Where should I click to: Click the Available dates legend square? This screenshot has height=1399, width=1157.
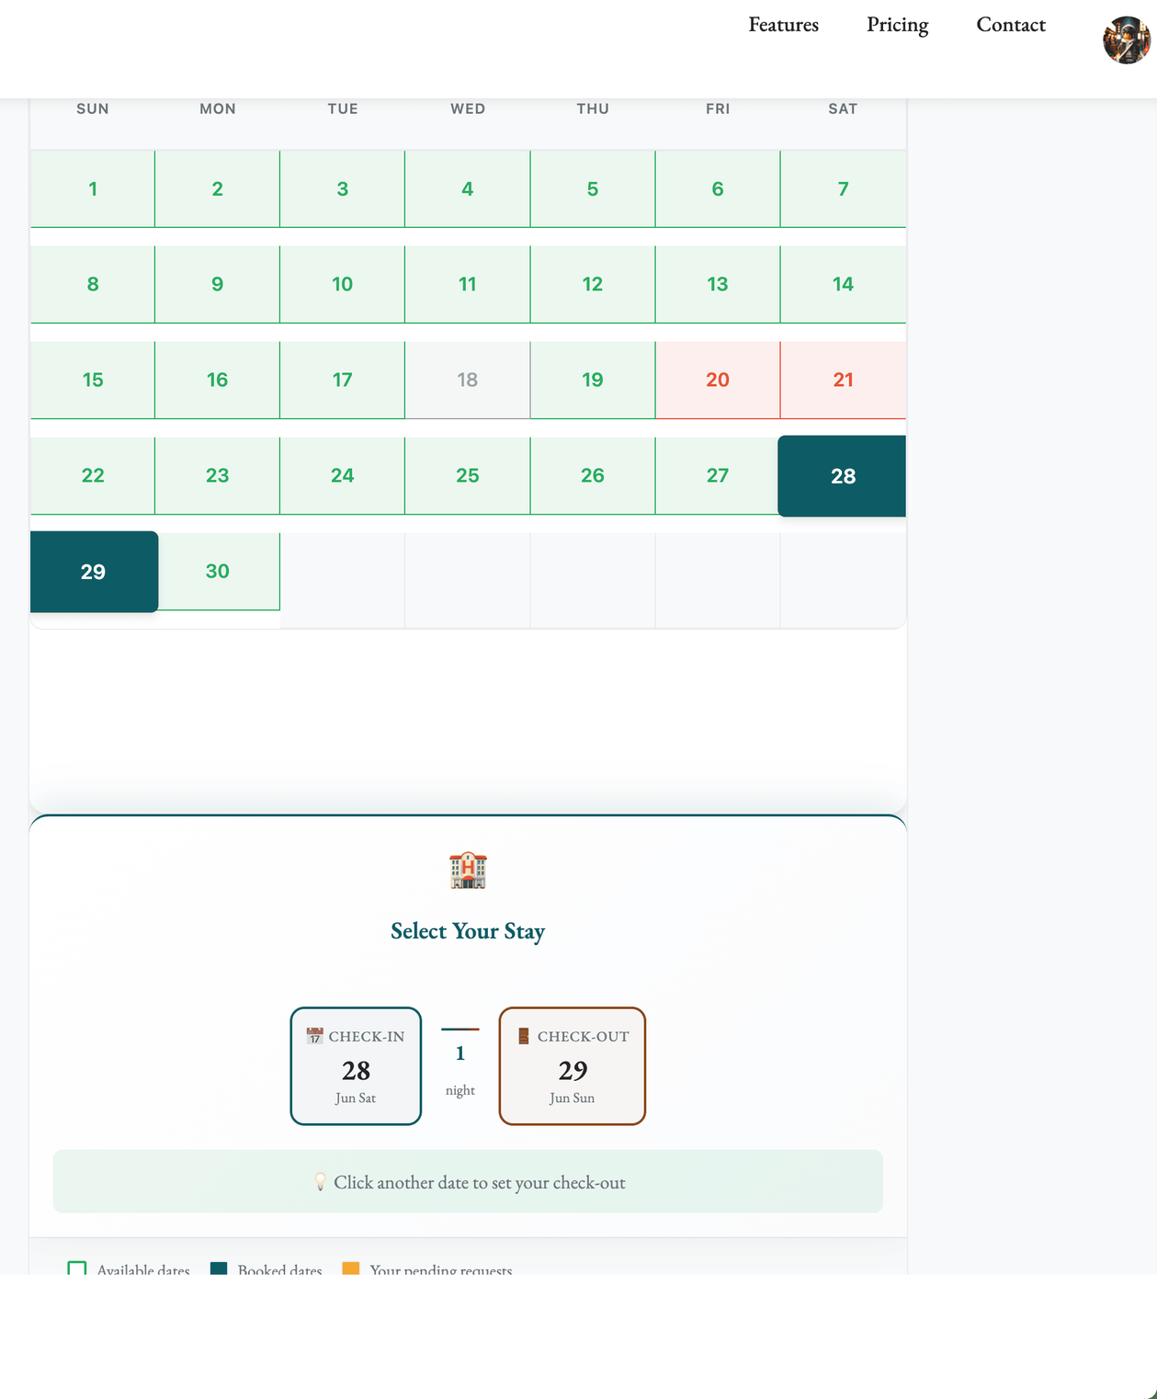coord(78,1268)
